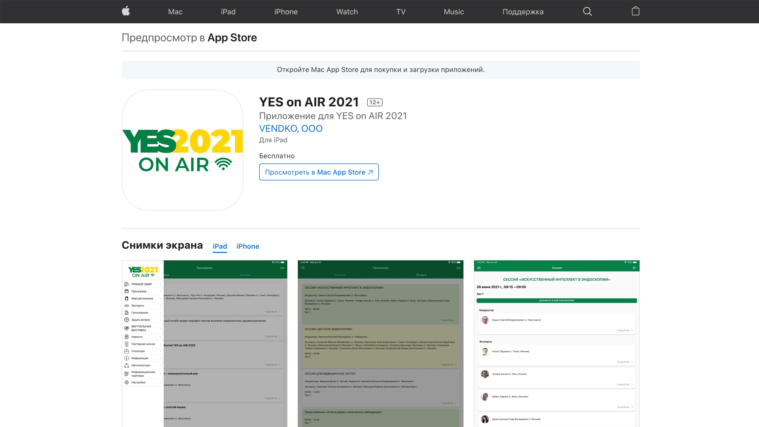Viewport: 759px width, 427px height.
Task: Select the Watch navigation item
Action: pyautogui.click(x=347, y=12)
